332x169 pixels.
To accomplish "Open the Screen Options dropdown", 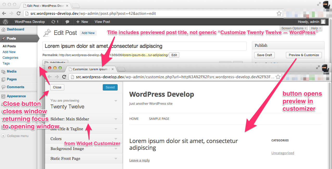I will tap(294, 28).
